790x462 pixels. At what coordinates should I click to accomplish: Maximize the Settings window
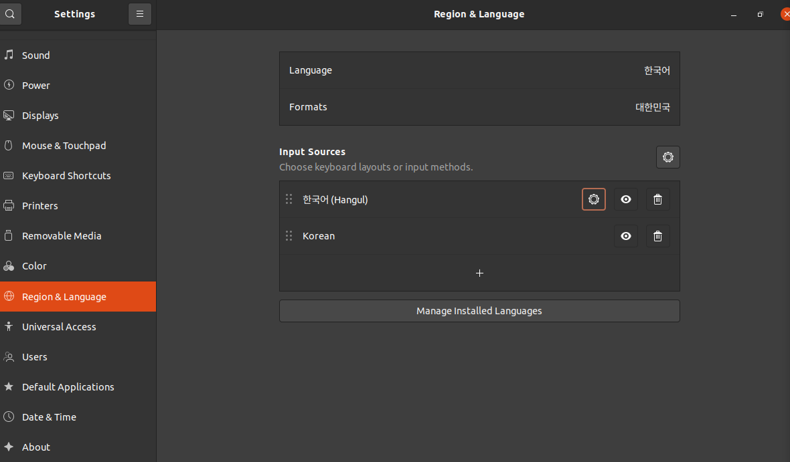tap(760, 14)
